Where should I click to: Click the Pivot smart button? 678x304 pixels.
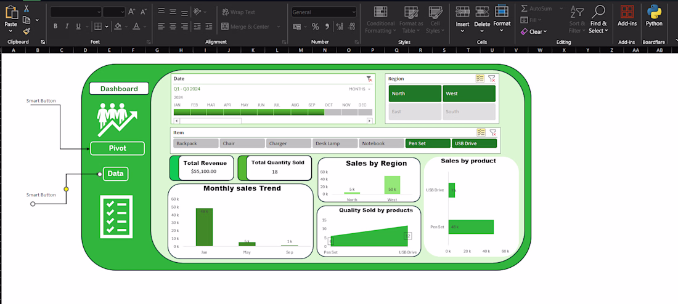click(117, 148)
